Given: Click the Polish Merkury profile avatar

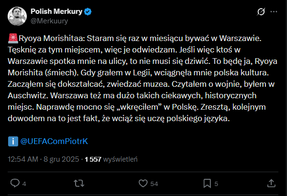Looking at the screenshot, I should (x=17, y=16).
